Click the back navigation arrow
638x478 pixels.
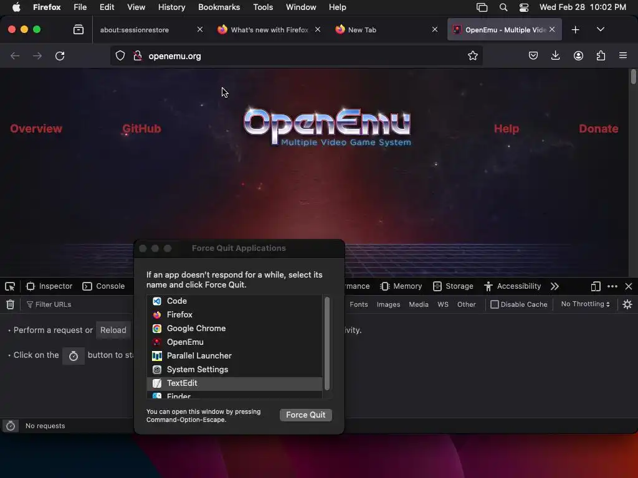(15, 55)
